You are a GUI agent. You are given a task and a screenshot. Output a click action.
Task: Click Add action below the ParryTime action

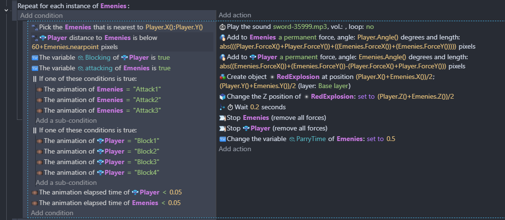click(x=235, y=149)
